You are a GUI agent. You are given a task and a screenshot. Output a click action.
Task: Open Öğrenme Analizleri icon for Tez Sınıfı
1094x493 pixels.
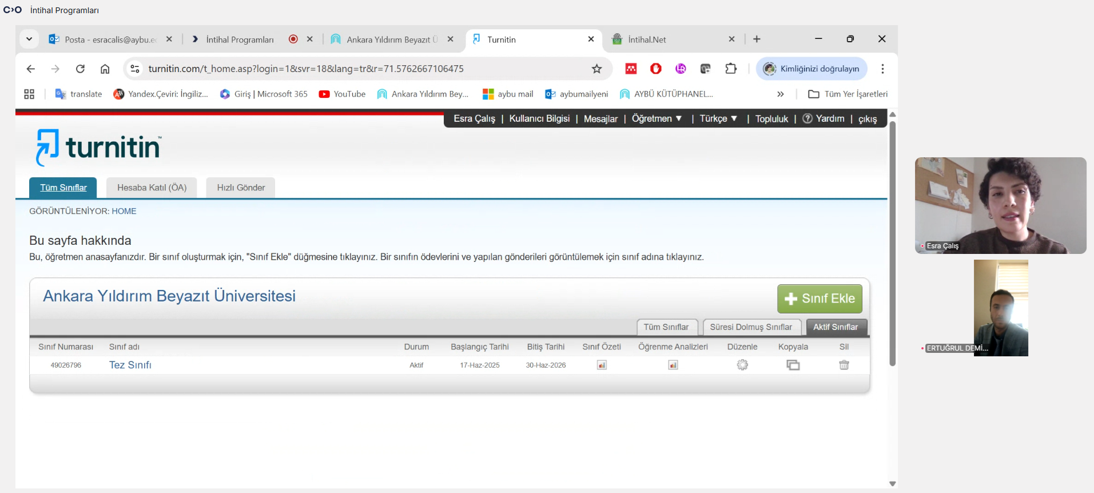coord(673,365)
